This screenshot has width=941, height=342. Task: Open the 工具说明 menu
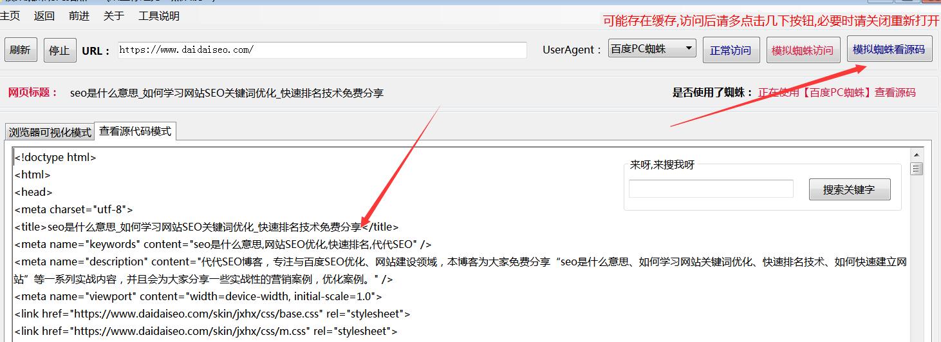click(159, 16)
